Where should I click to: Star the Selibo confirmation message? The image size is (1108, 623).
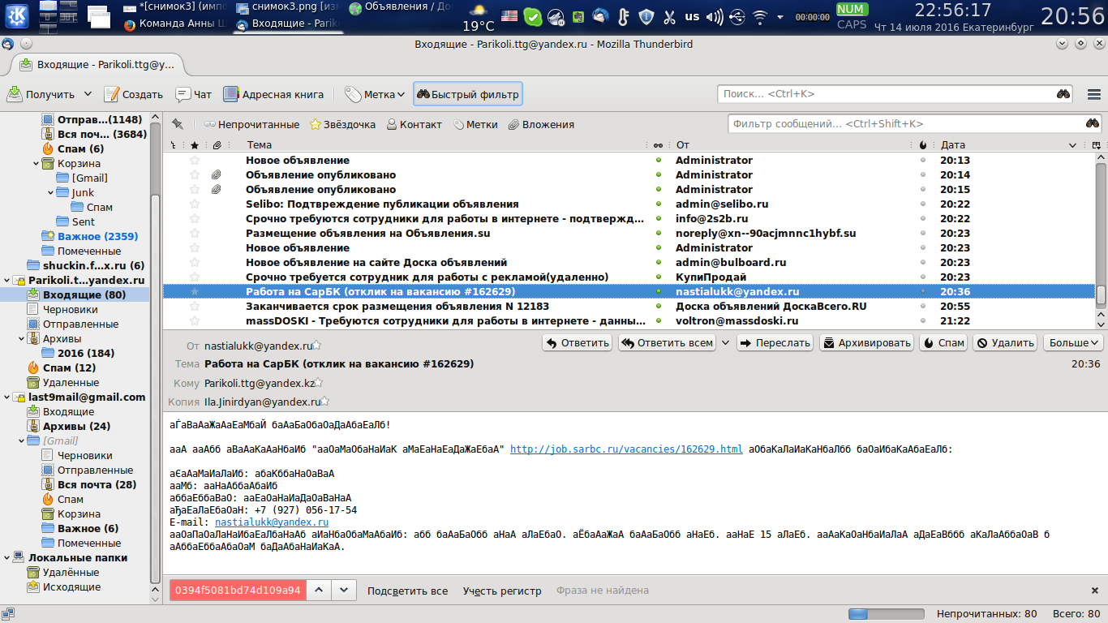(194, 204)
